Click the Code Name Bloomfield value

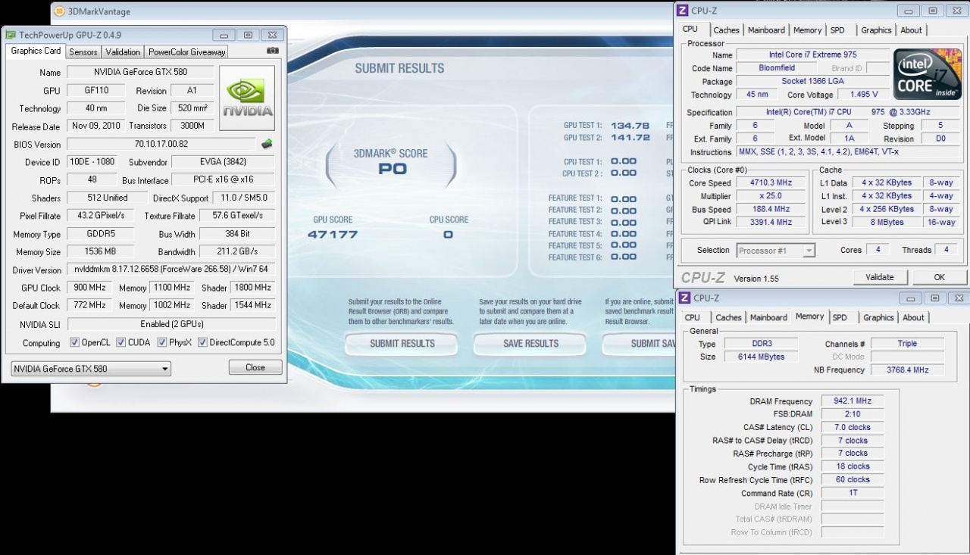(777, 67)
